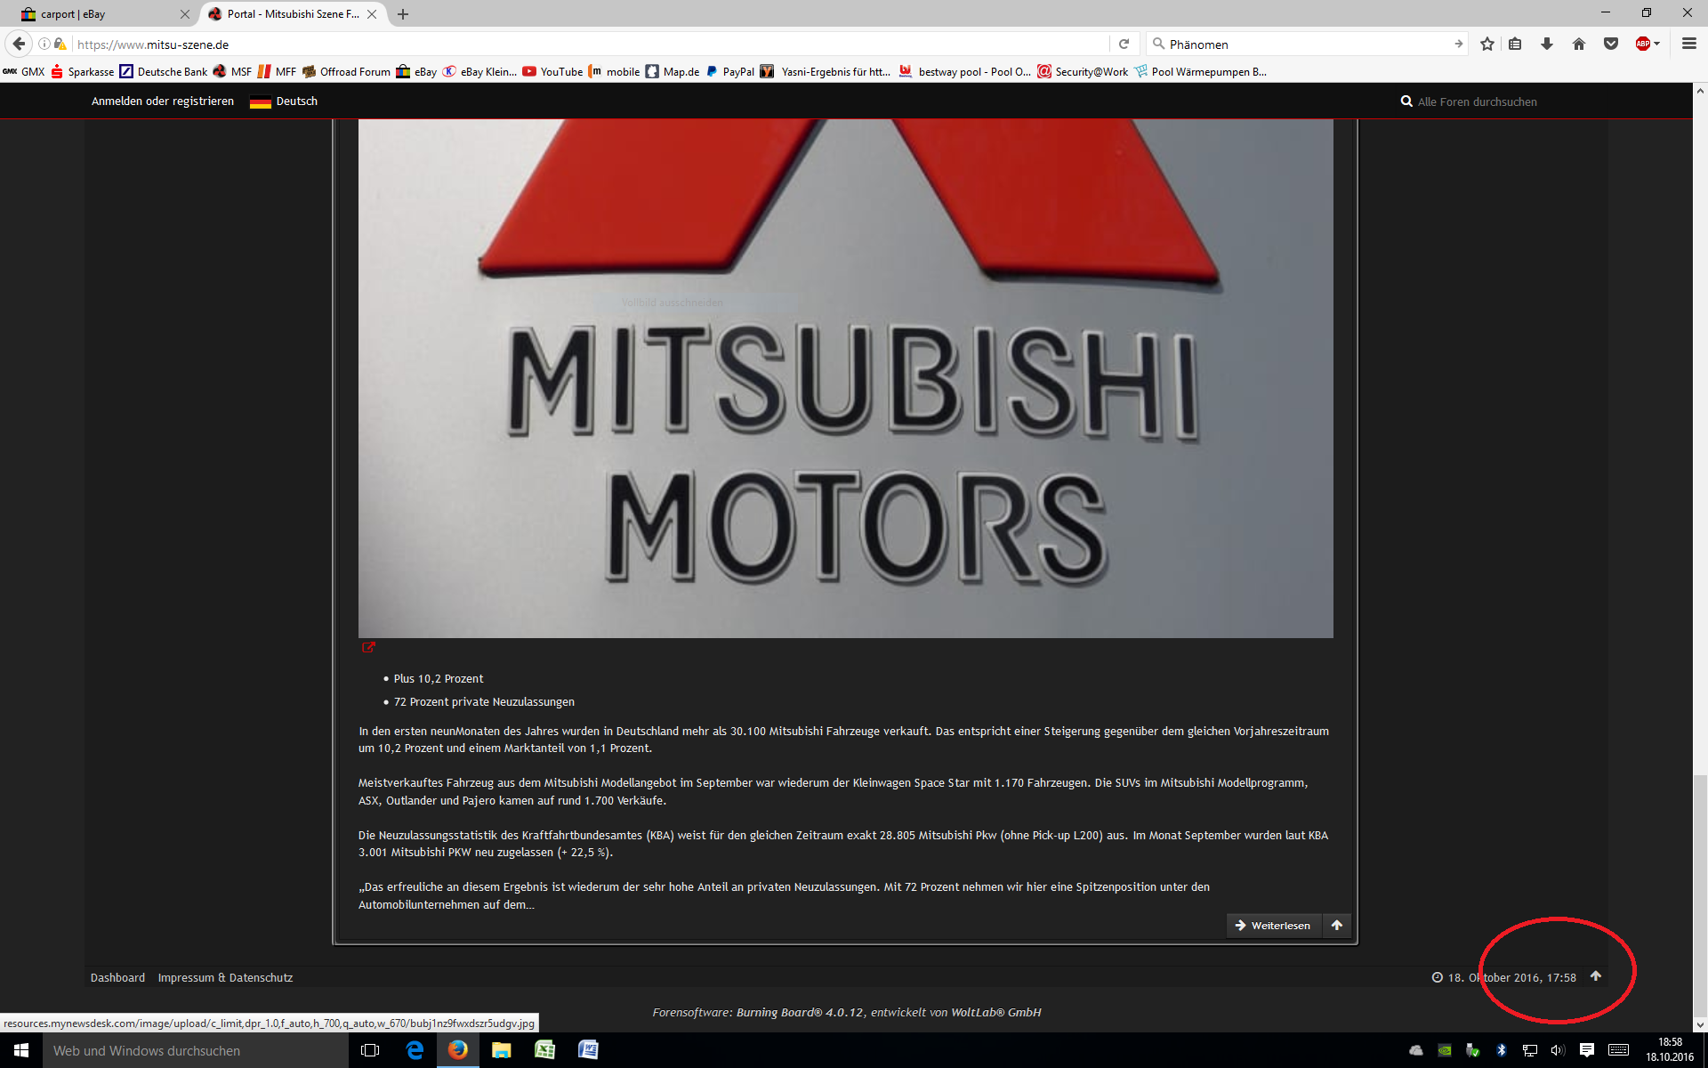This screenshot has height=1068, width=1708.
Task: Reload the page with refresh icon
Action: [x=1124, y=44]
